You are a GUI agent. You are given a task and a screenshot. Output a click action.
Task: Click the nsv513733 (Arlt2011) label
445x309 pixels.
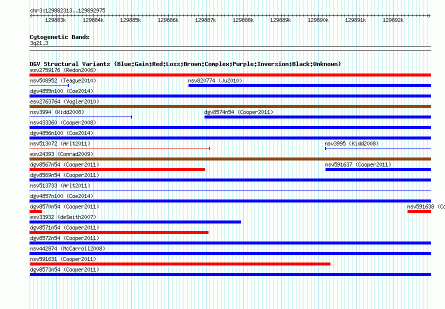[60, 185]
